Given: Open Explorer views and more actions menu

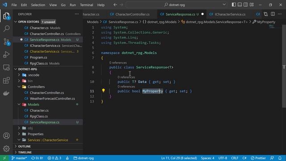Looking at the screenshot, I should click(x=76, y=14).
